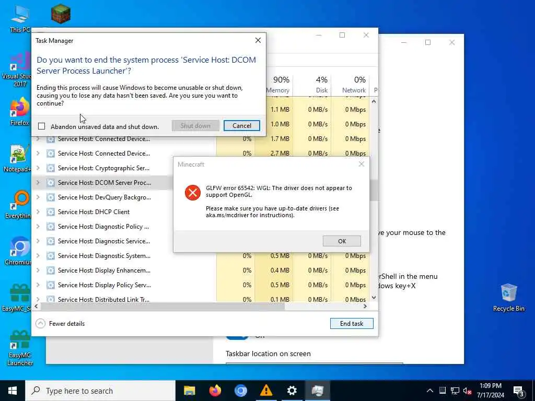Image resolution: width=535 pixels, height=401 pixels.
Task: Collapse details using circled arrow icon
Action: 40,323
